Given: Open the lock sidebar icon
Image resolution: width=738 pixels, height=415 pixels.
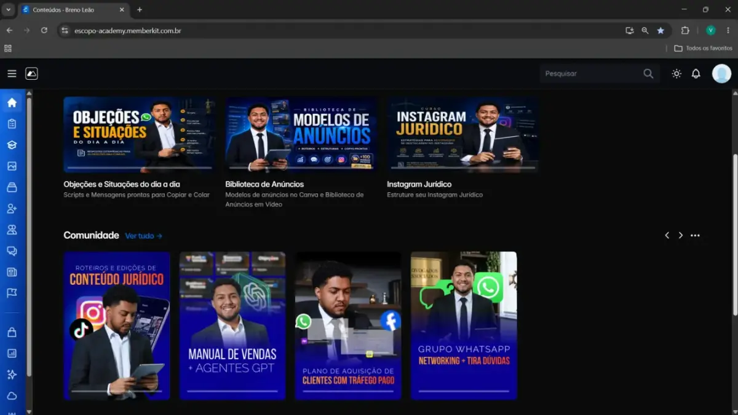Looking at the screenshot, I should (12, 332).
